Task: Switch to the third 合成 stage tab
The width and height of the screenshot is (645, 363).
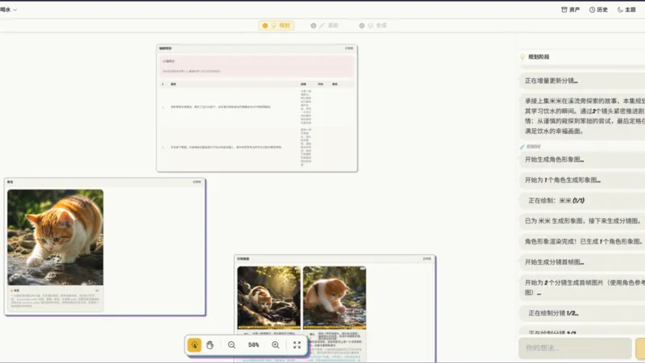Action: coord(373,26)
